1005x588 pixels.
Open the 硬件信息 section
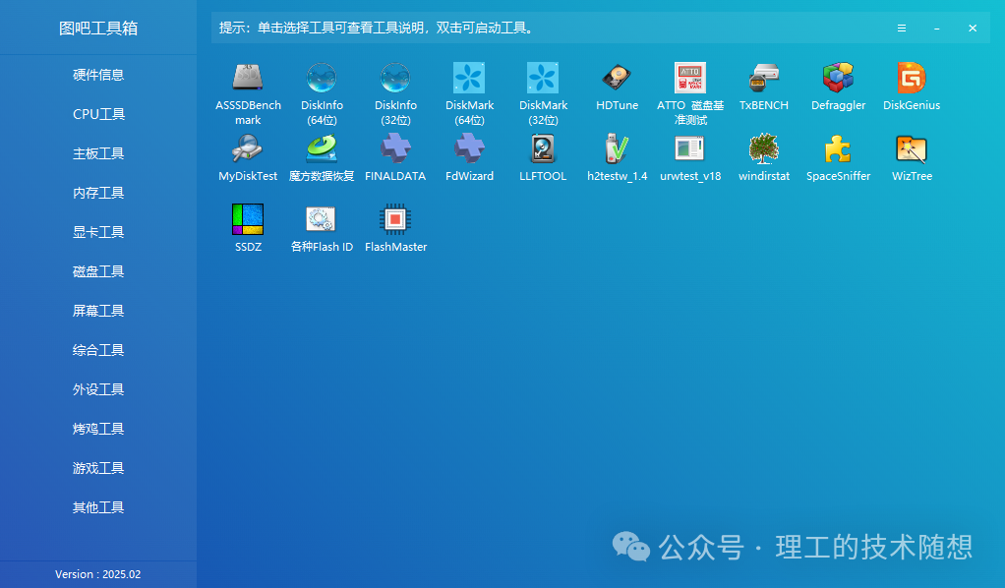98,74
